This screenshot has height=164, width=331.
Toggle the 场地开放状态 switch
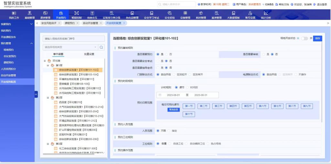coord(304,38)
